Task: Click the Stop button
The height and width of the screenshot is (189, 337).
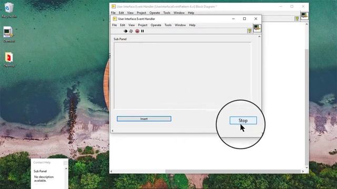Action: click(x=243, y=120)
